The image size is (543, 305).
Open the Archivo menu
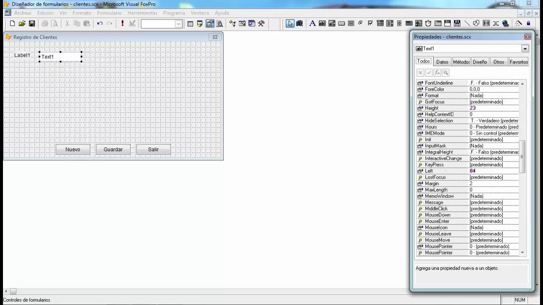pyautogui.click(x=22, y=13)
